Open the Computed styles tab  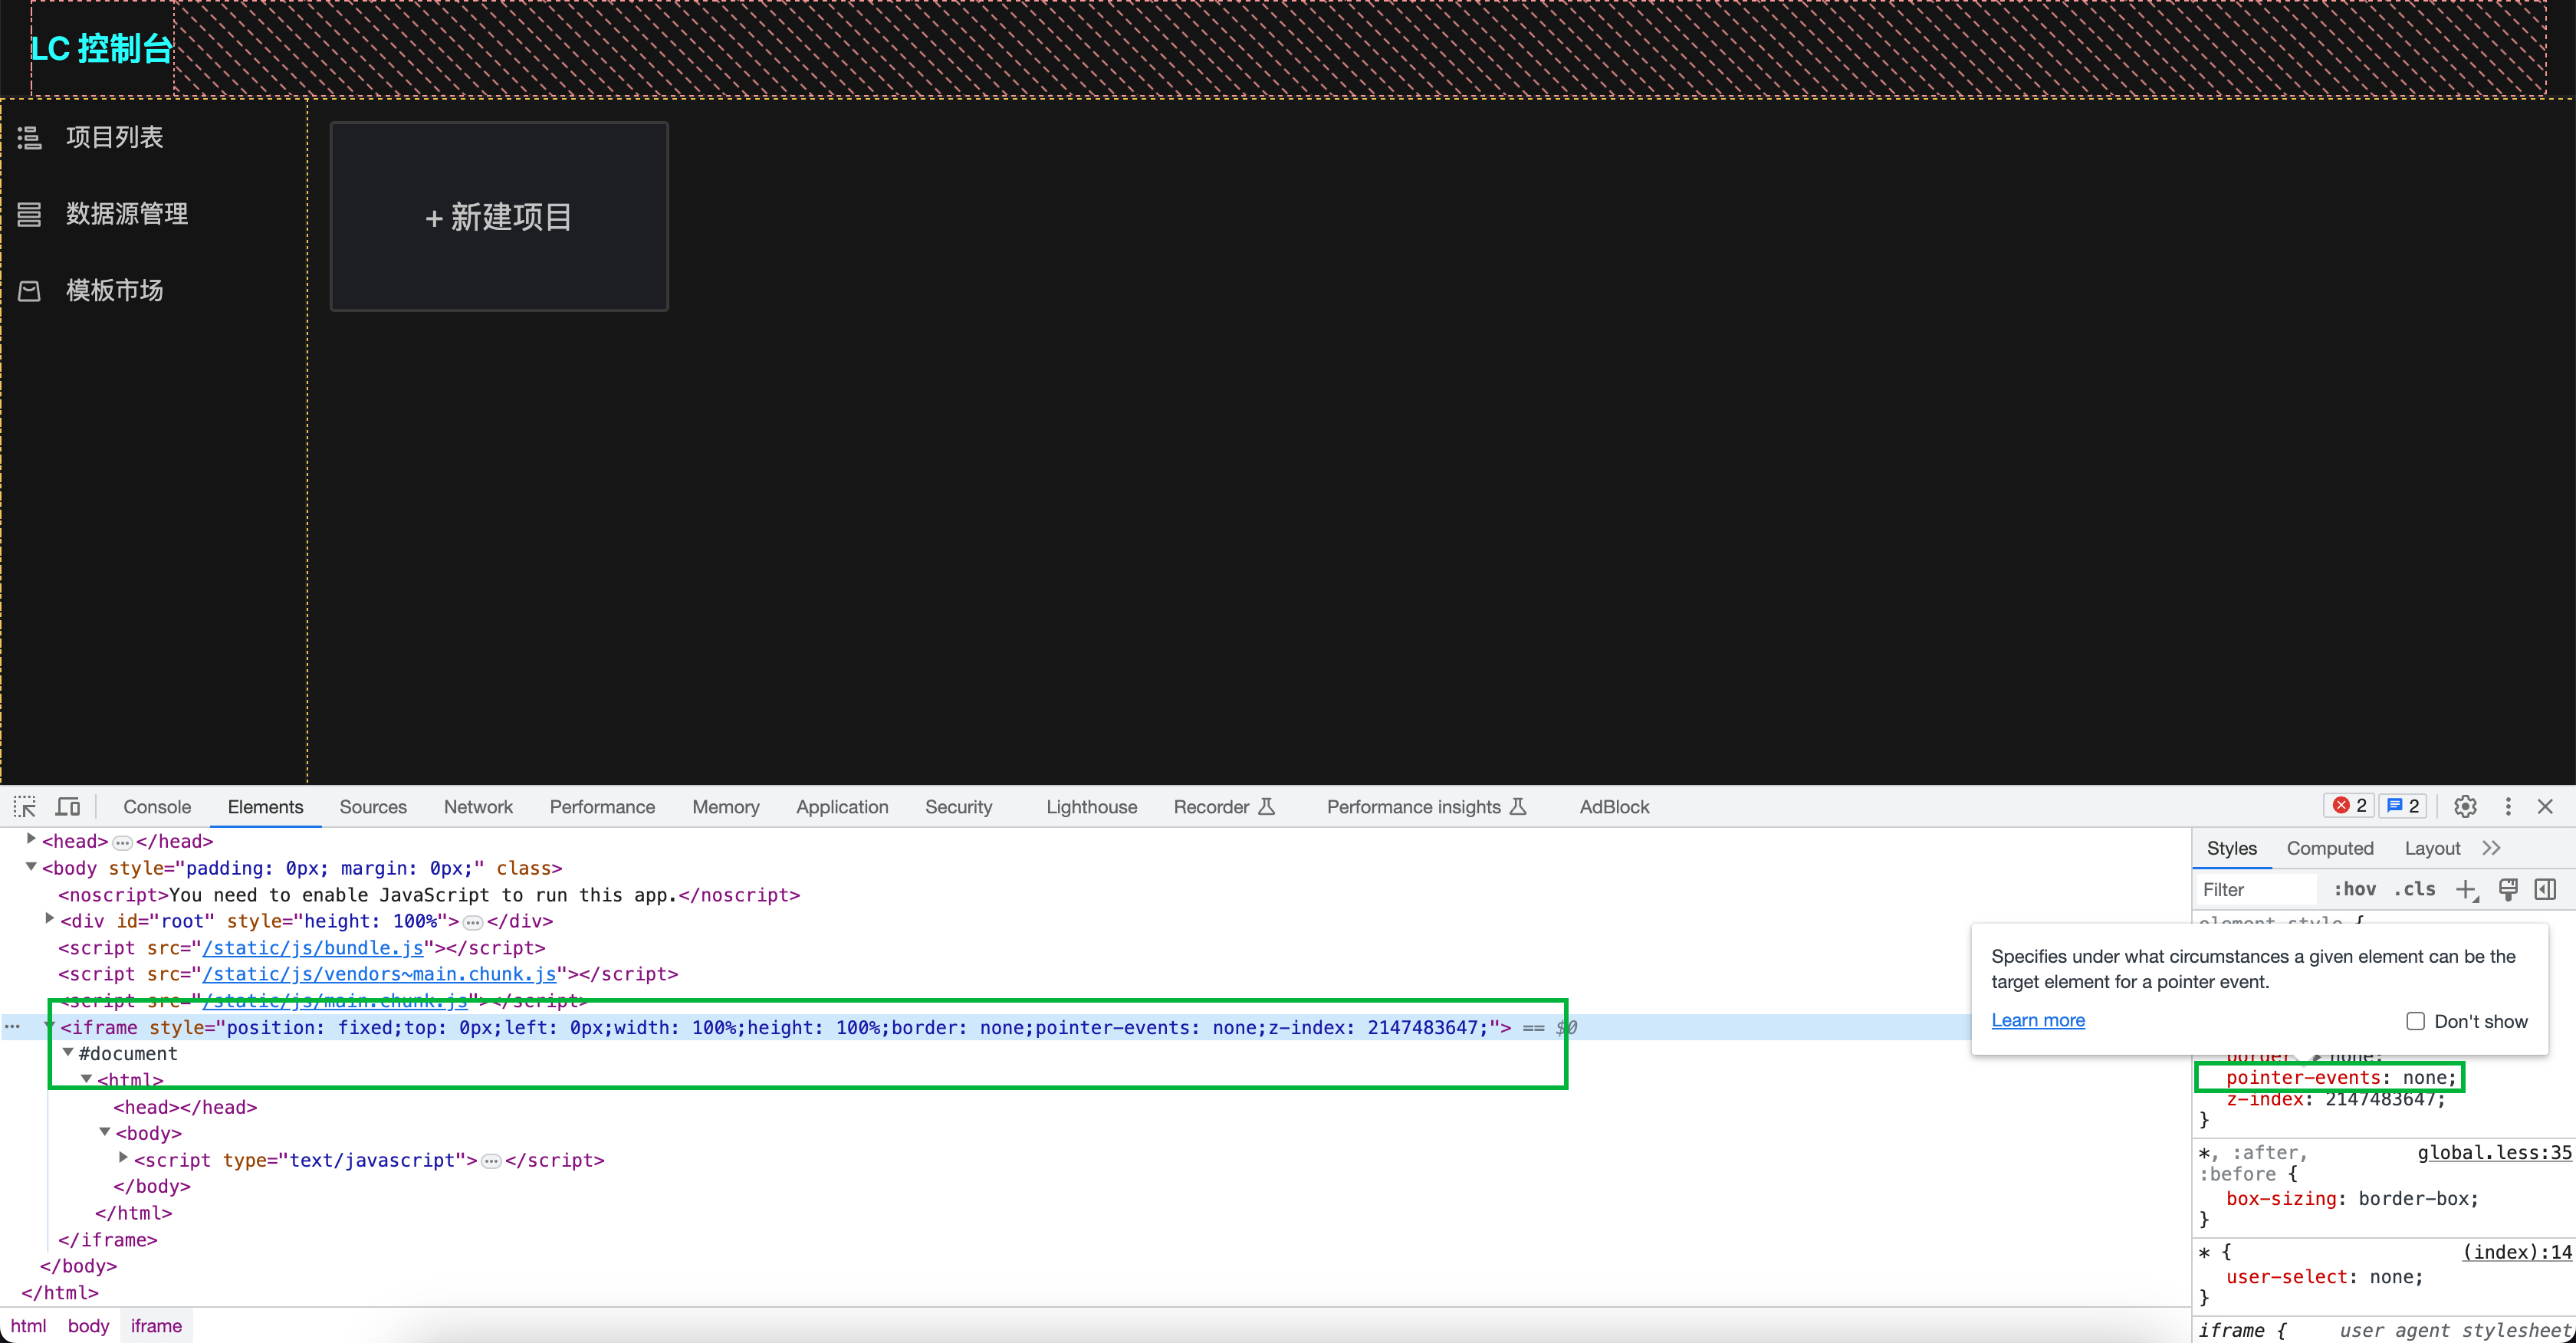pyautogui.click(x=2330, y=848)
